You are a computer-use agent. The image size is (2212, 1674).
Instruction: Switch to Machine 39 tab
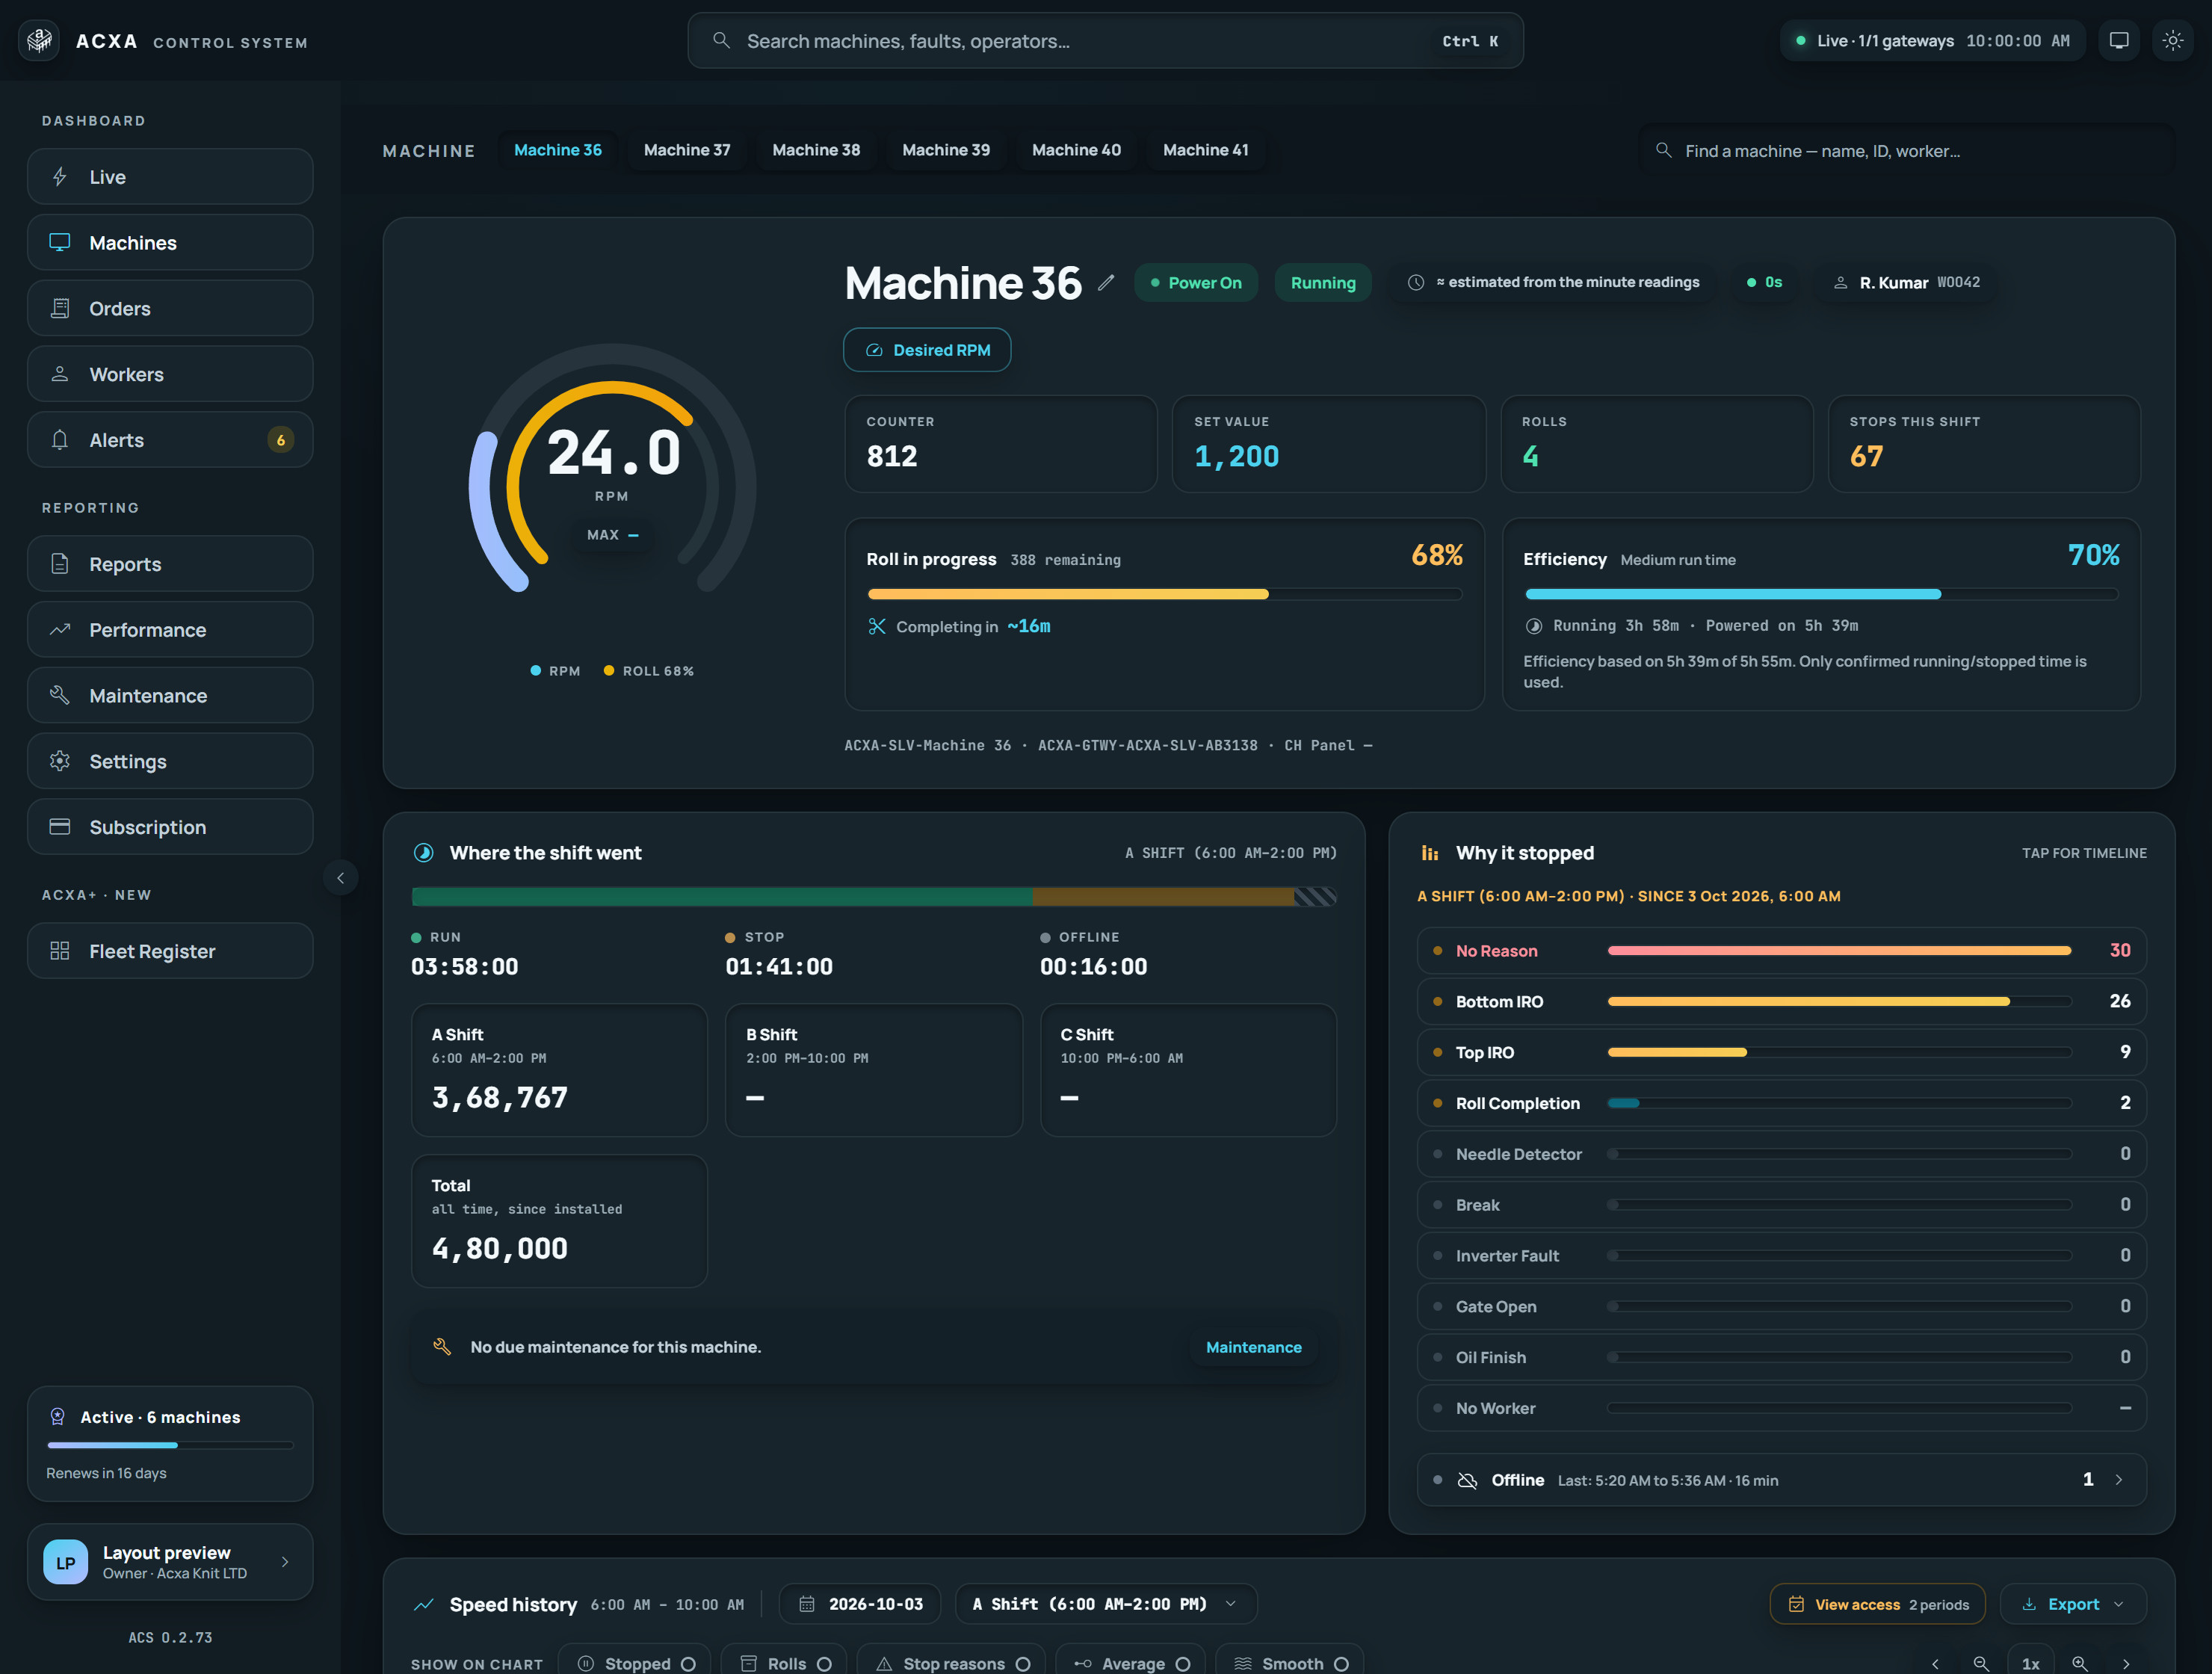[946, 150]
